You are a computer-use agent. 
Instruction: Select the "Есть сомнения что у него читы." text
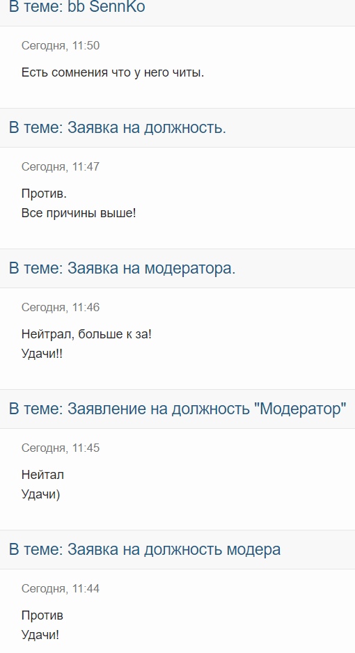point(113,72)
